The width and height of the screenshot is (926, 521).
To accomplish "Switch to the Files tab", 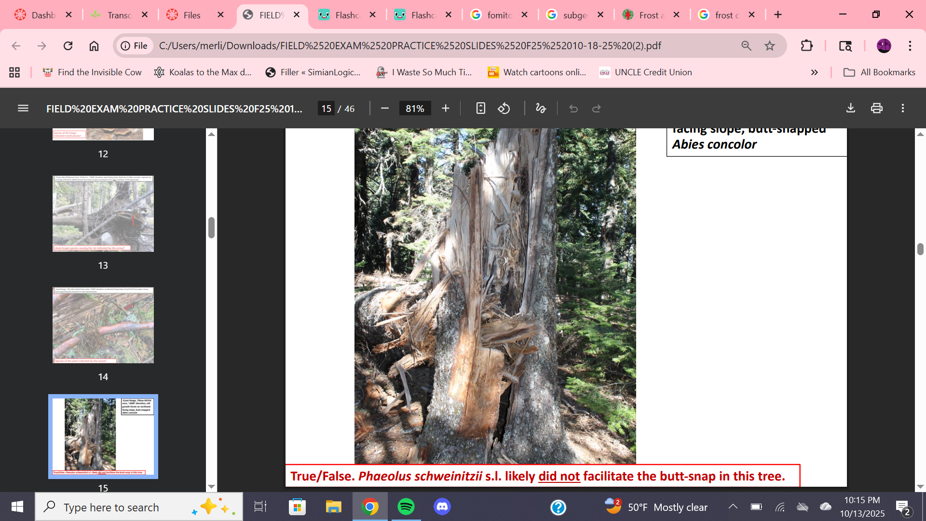I will (191, 15).
